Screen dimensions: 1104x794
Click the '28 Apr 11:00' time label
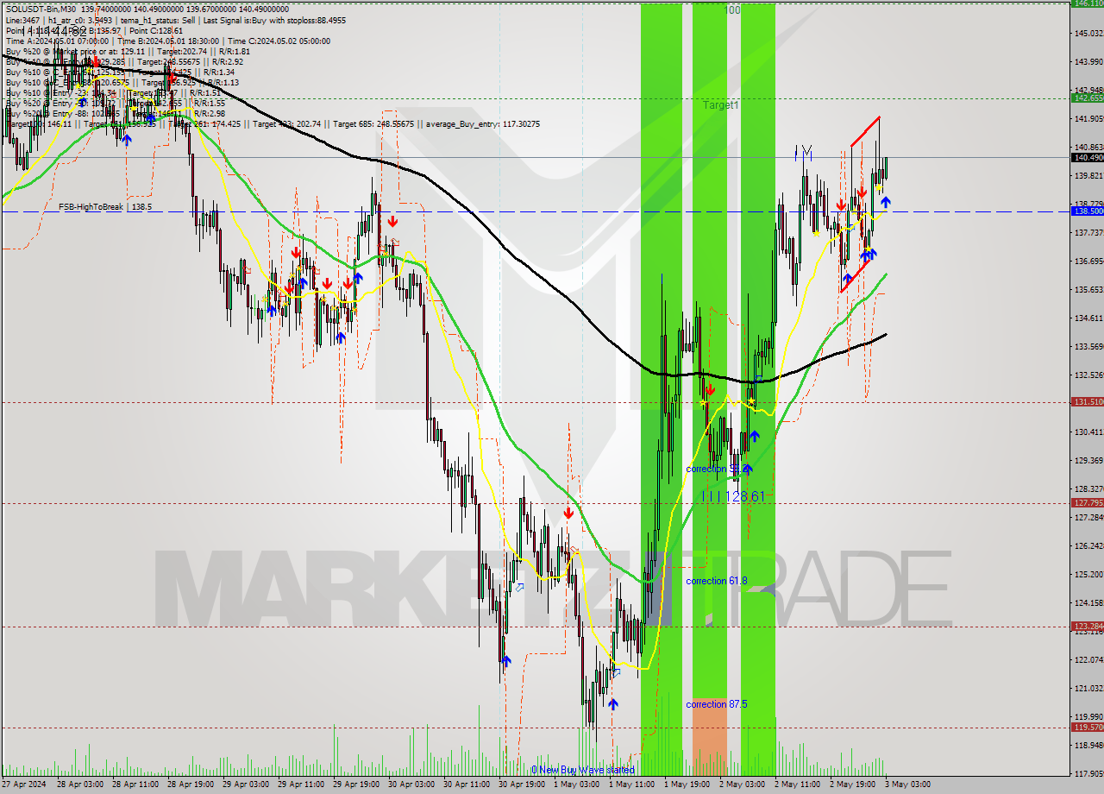(x=136, y=785)
